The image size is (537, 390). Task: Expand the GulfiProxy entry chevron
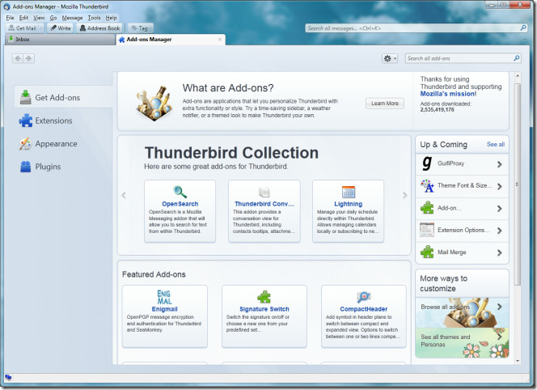500,164
